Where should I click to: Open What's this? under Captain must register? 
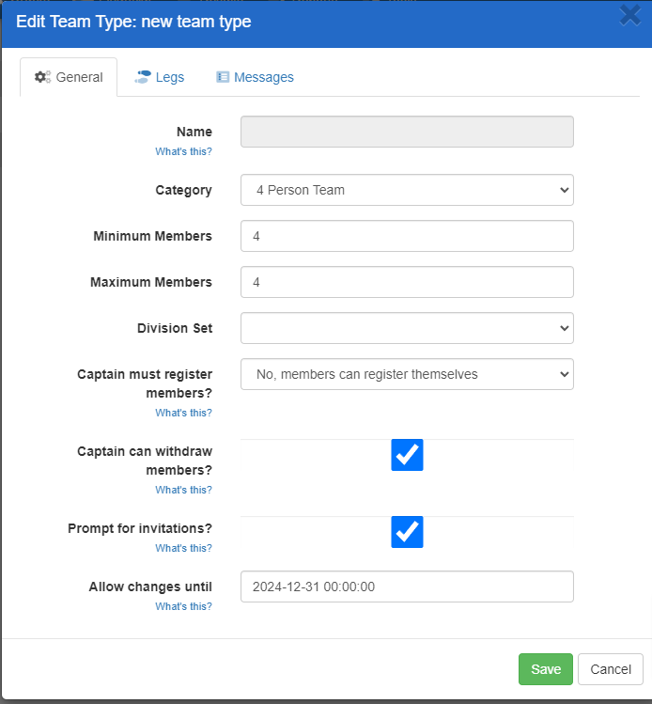[x=183, y=413]
